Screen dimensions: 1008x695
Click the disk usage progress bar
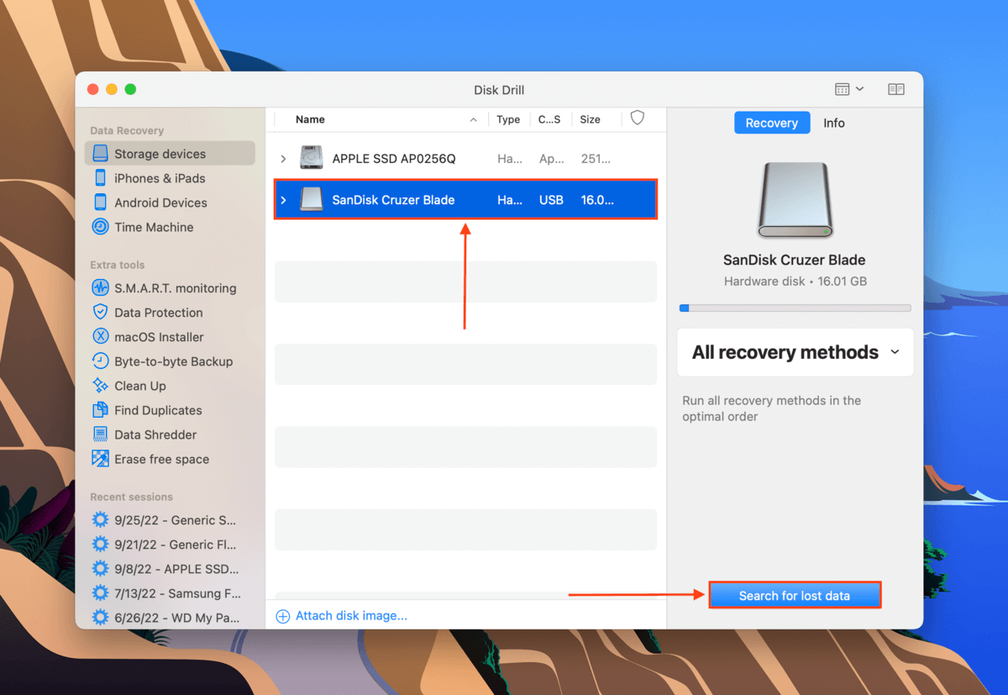(795, 308)
